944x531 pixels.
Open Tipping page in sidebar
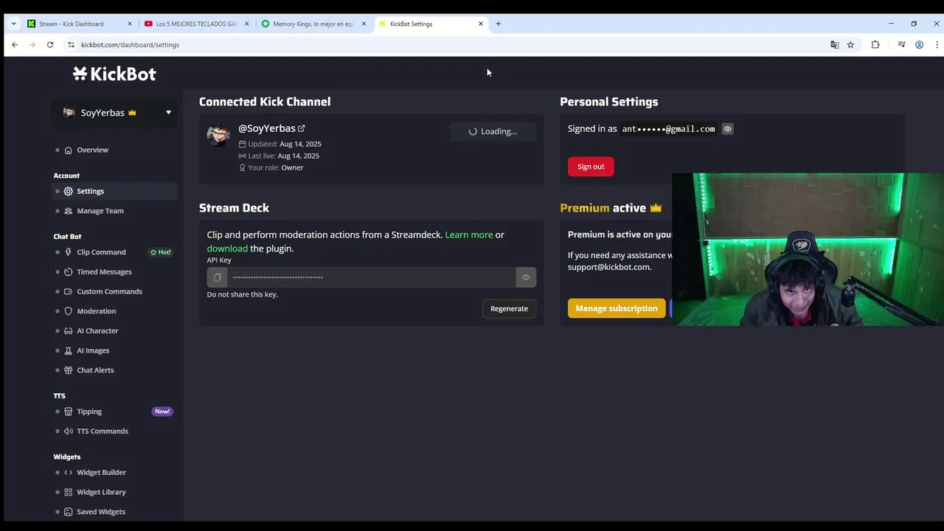(x=89, y=412)
